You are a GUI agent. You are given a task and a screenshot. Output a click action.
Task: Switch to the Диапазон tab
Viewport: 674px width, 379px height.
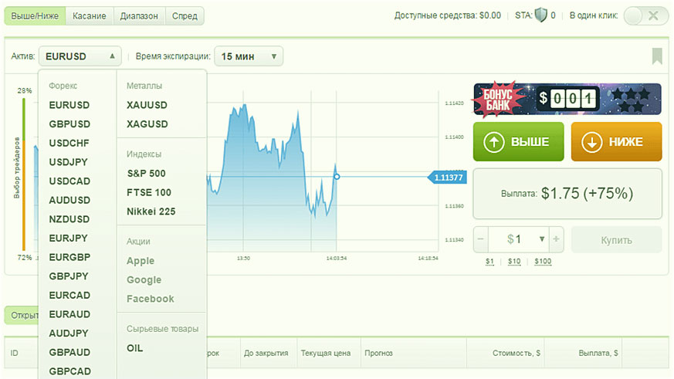point(139,15)
